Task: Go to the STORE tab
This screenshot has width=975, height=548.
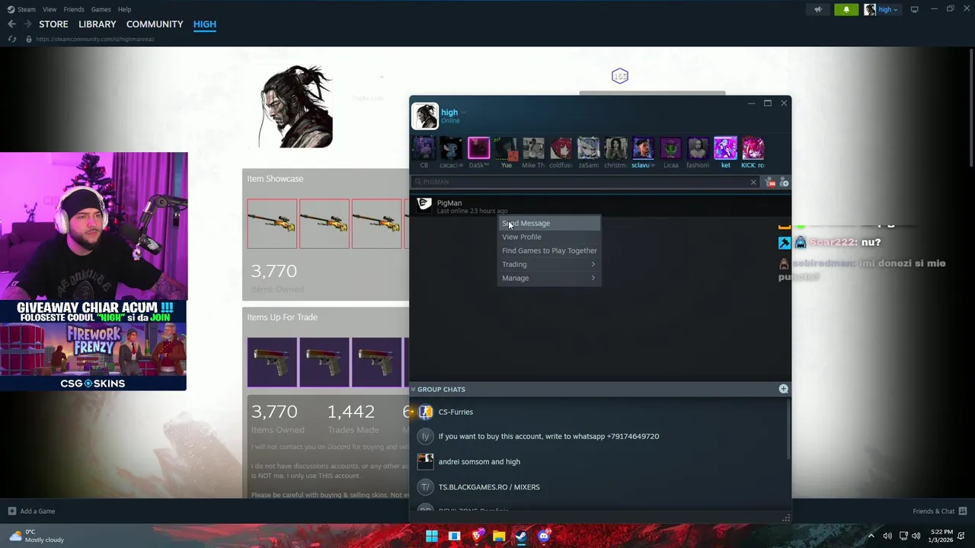Action: click(x=53, y=24)
